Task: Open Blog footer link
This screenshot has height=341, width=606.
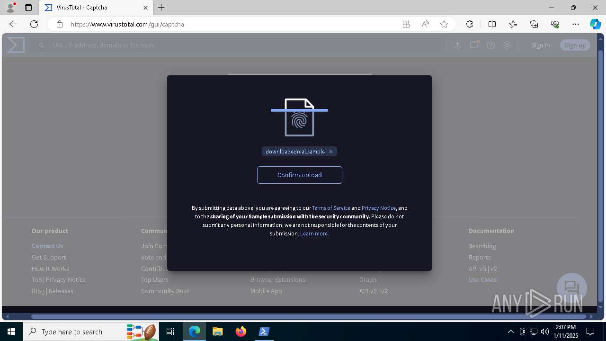Action: tap(38, 291)
